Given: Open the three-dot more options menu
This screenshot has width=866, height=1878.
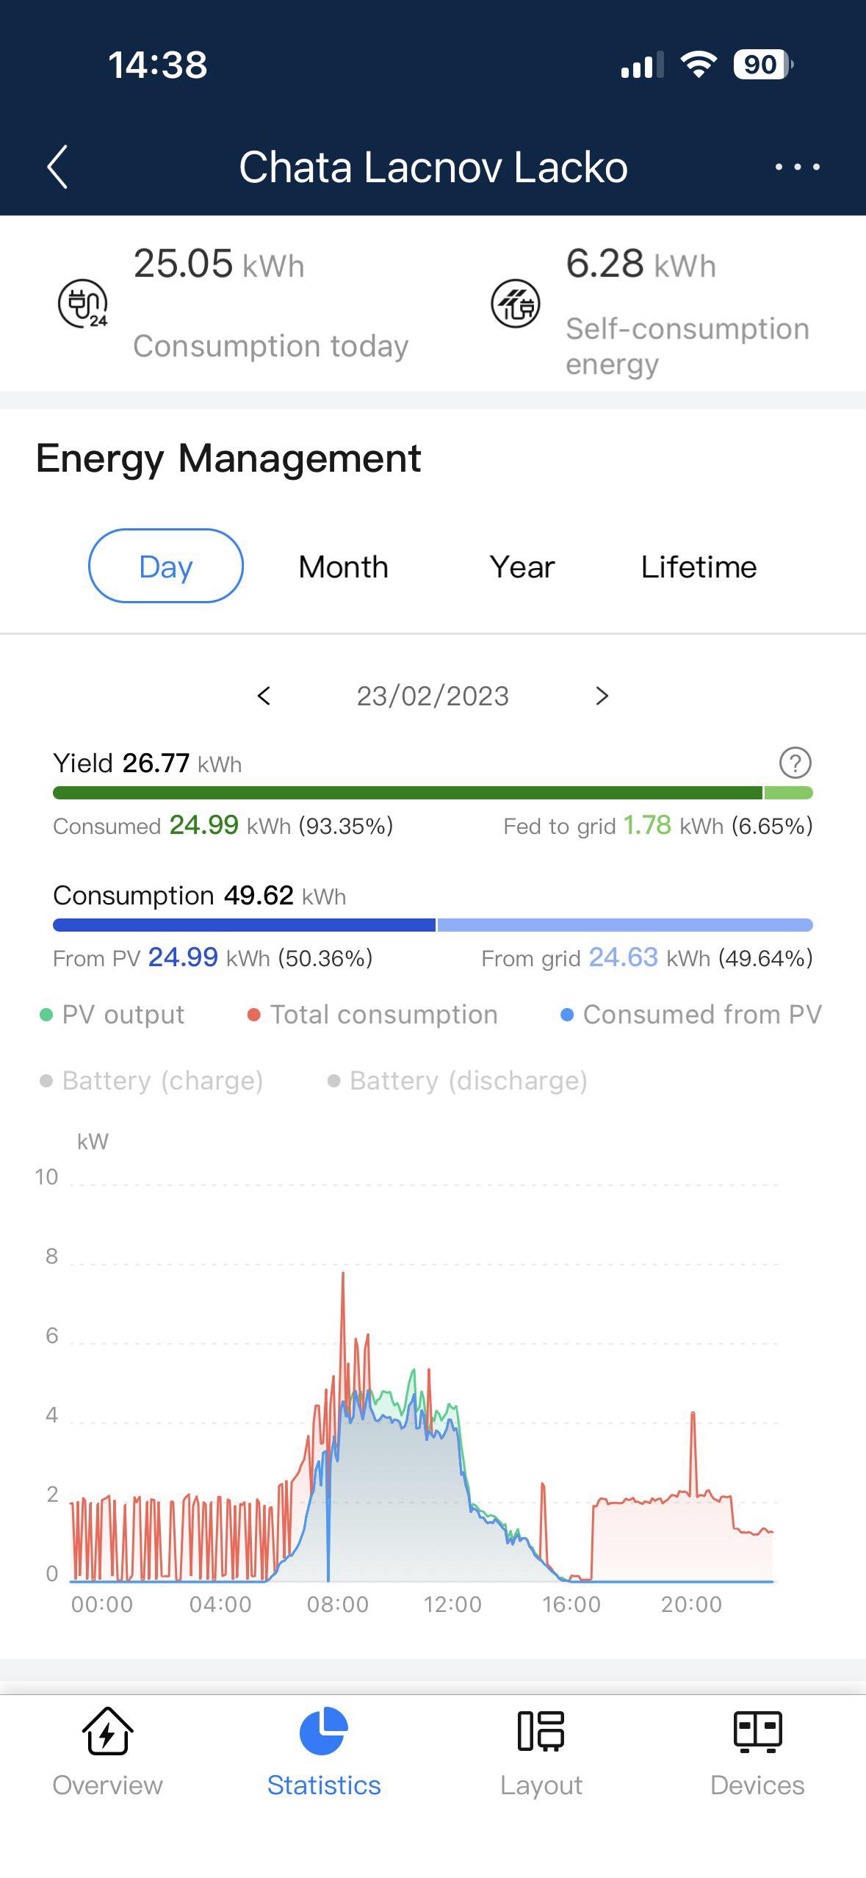Looking at the screenshot, I should click(797, 167).
